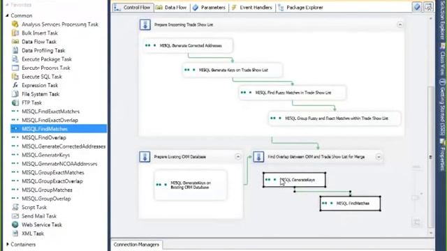The height and width of the screenshot is (251, 447).
Task: Choose MISQL.GenerateCorrectedAddresses in toolbox
Action: (64, 146)
